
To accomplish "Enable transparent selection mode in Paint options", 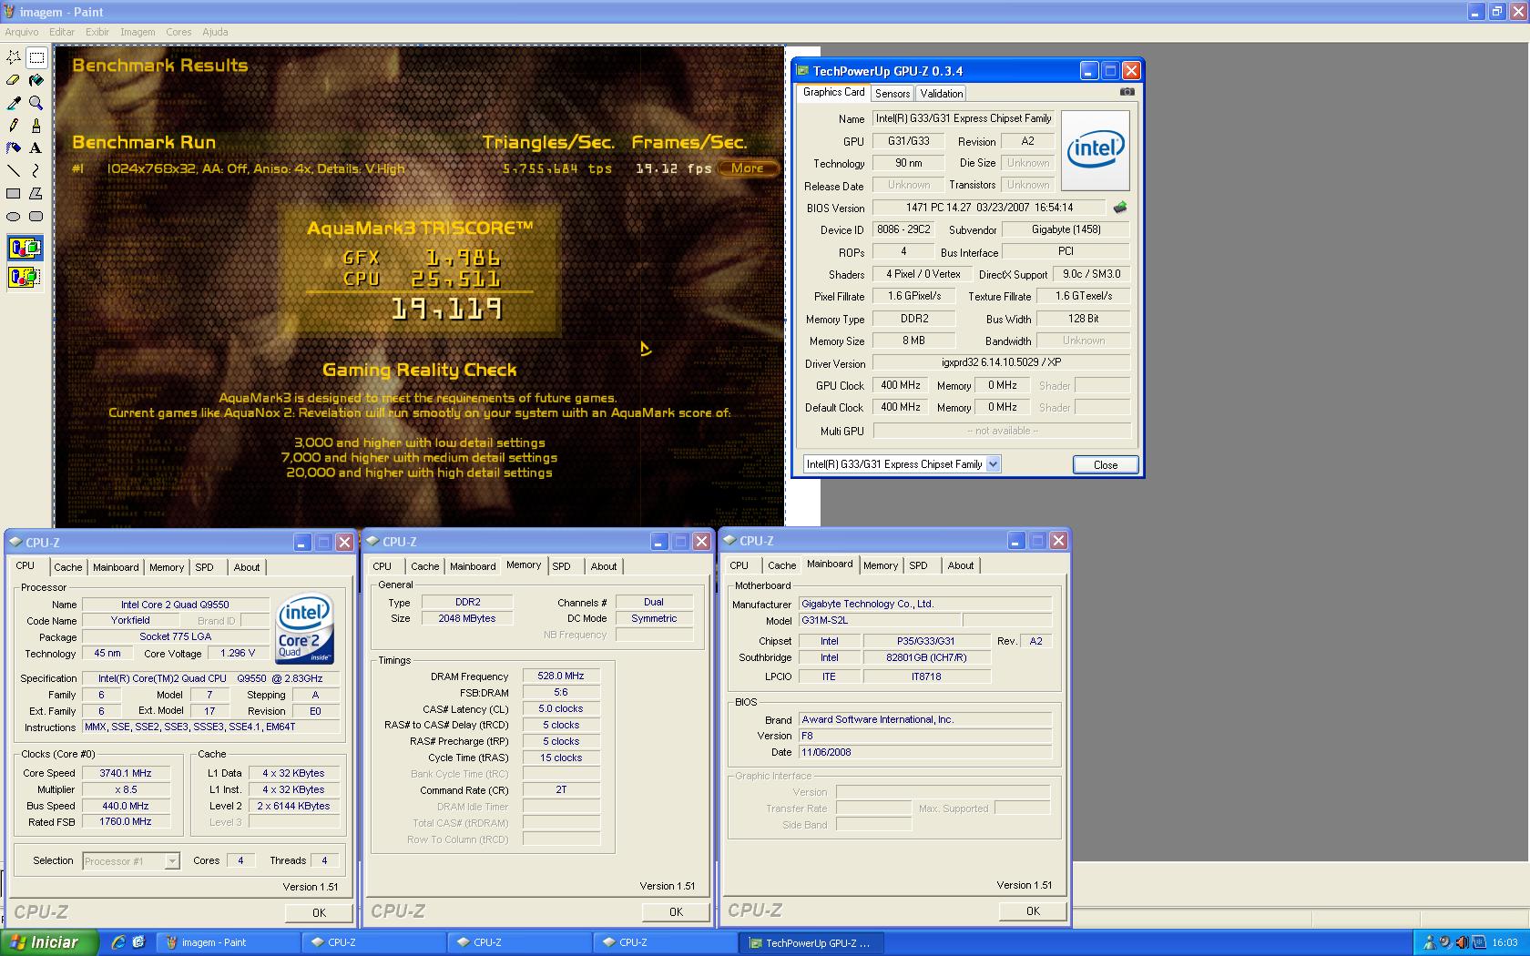I will click(25, 277).
